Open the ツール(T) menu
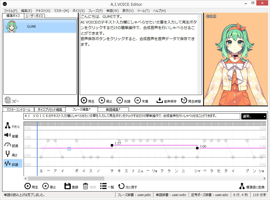The height and width of the screenshot is (200, 270). (143, 11)
